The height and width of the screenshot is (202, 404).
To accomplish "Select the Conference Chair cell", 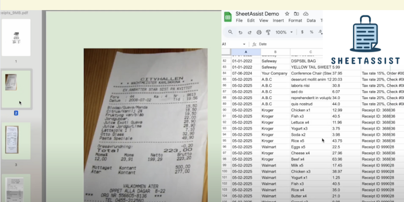I will [x=311, y=73].
